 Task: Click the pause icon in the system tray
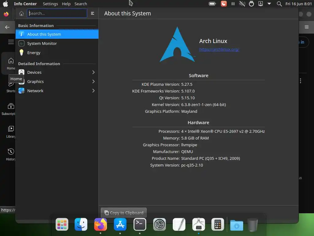tap(233, 4)
